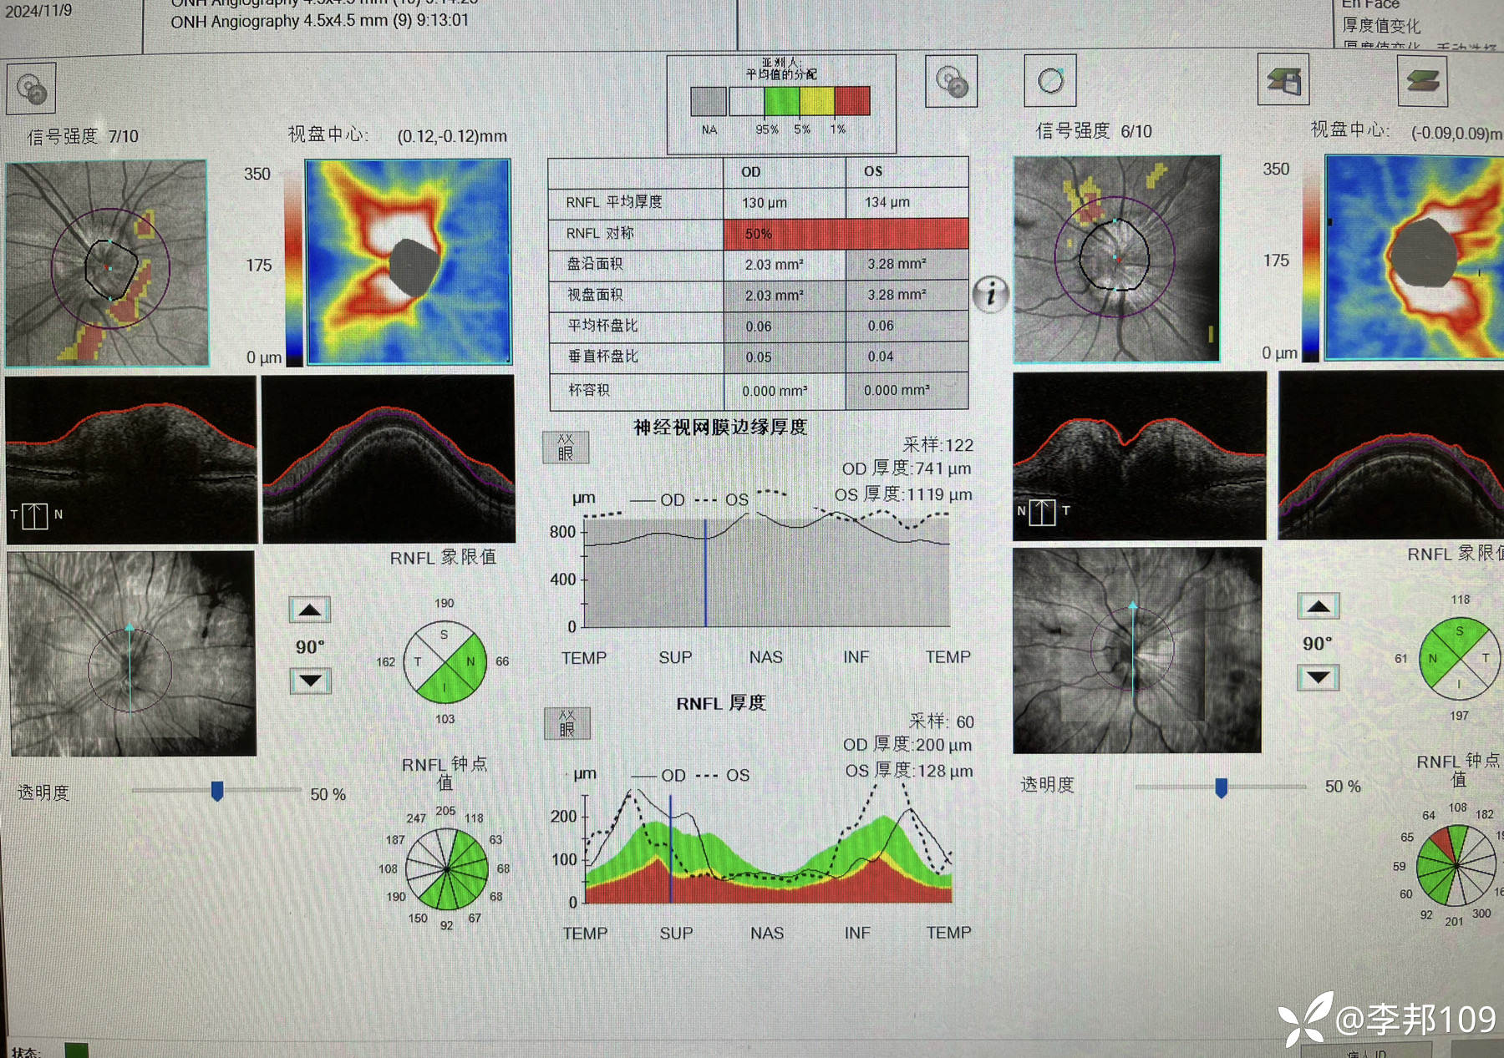Viewport: 1504px width, 1058px height.
Task: Click the layers icon with floppy disk
Action: (1283, 81)
